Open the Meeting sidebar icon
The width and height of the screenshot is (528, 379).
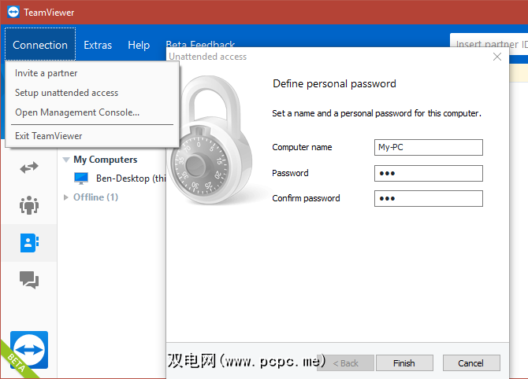[29, 205]
